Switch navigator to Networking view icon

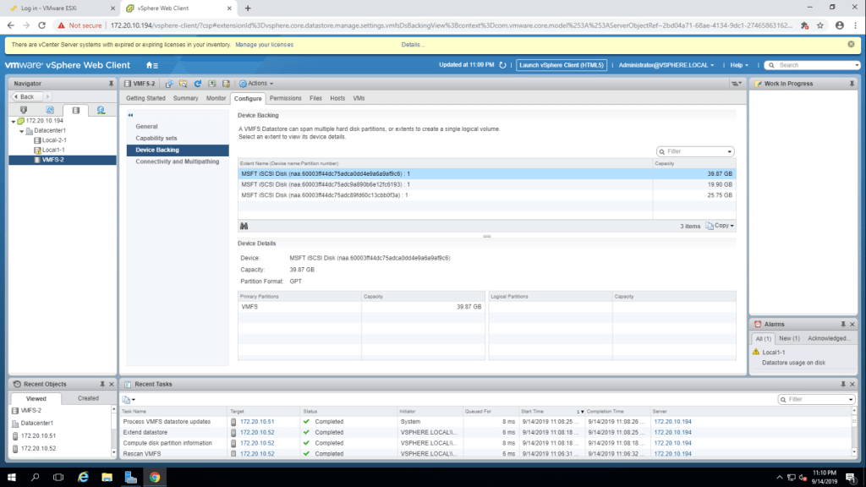(x=101, y=110)
